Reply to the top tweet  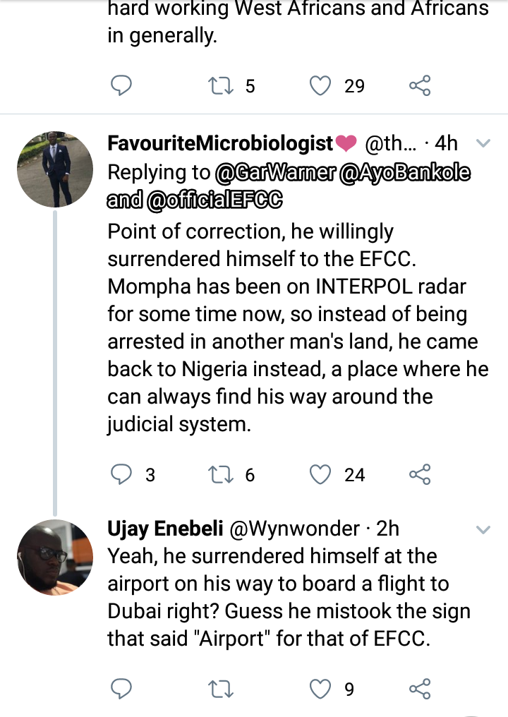coord(122,86)
